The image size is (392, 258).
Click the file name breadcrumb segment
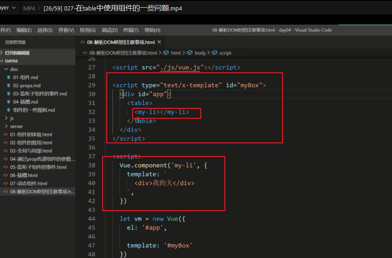[x=123, y=53]
